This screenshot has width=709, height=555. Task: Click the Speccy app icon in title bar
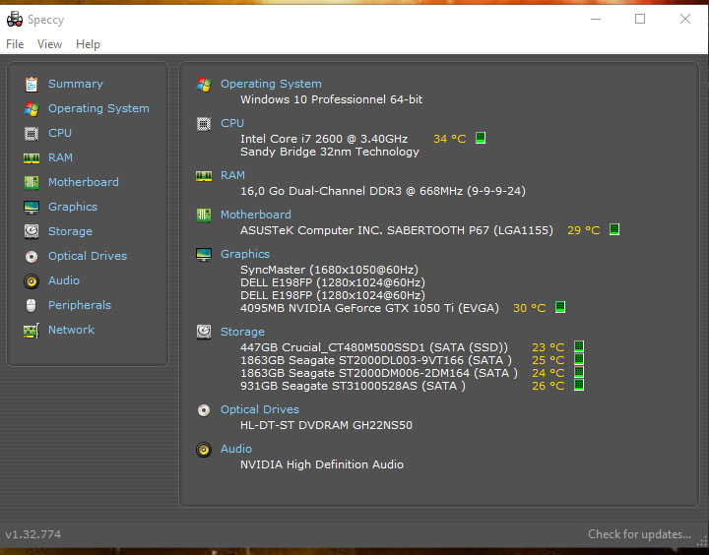pyautogui.click(x=15, y=20)
